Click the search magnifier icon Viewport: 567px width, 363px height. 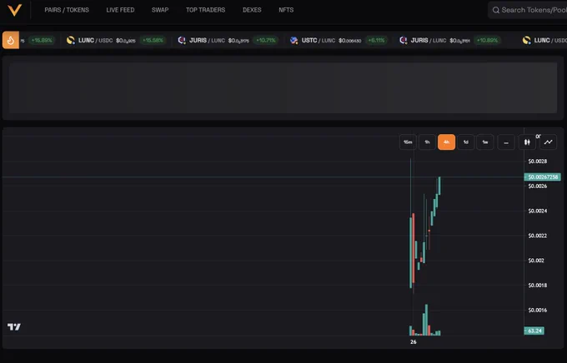[496, 10]
